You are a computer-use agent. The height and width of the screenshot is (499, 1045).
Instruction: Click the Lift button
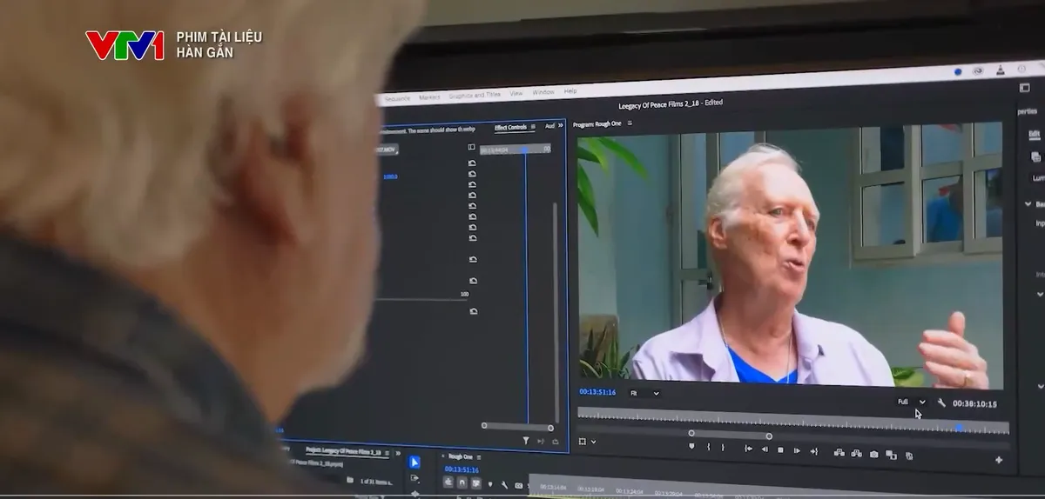pyautogui.click(x=839, y=452)
